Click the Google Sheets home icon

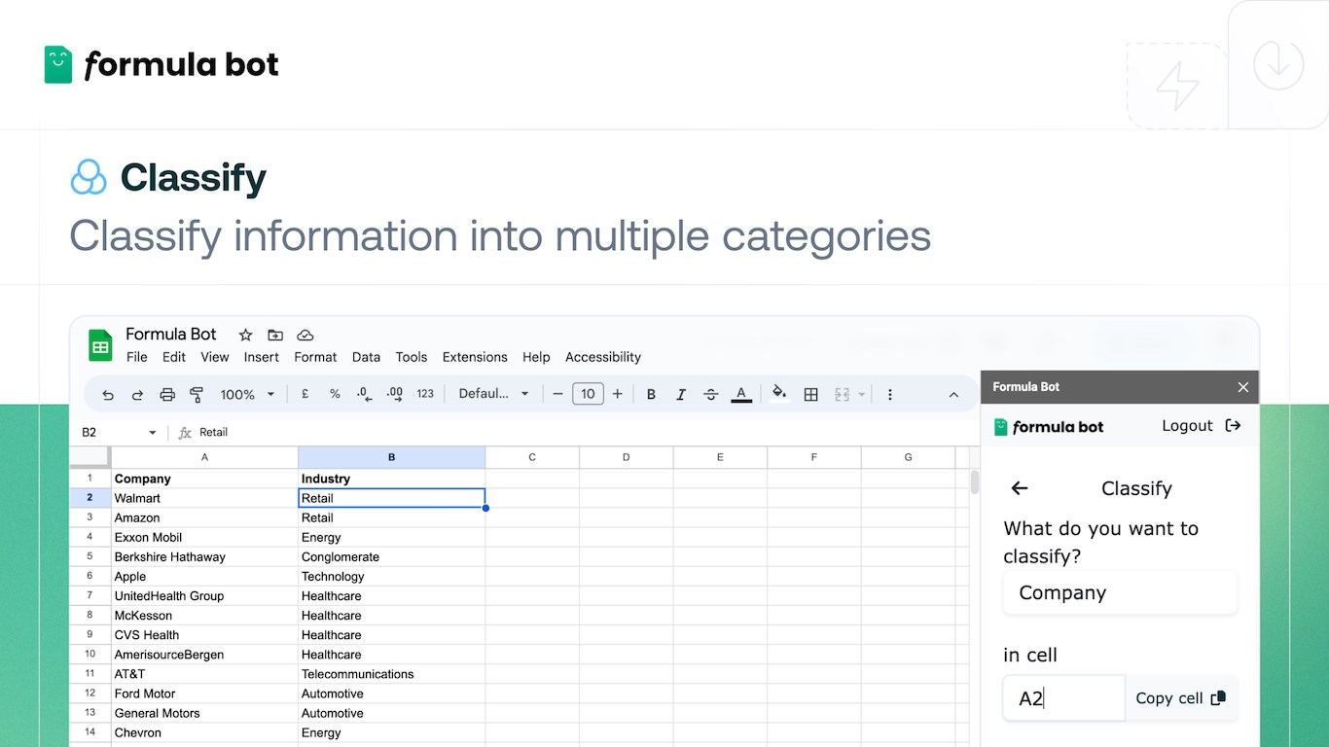100,345
